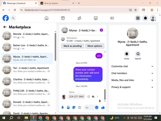Switch to the Messenger | Facebook tab
Screen dimensions: 161x121
20,3
